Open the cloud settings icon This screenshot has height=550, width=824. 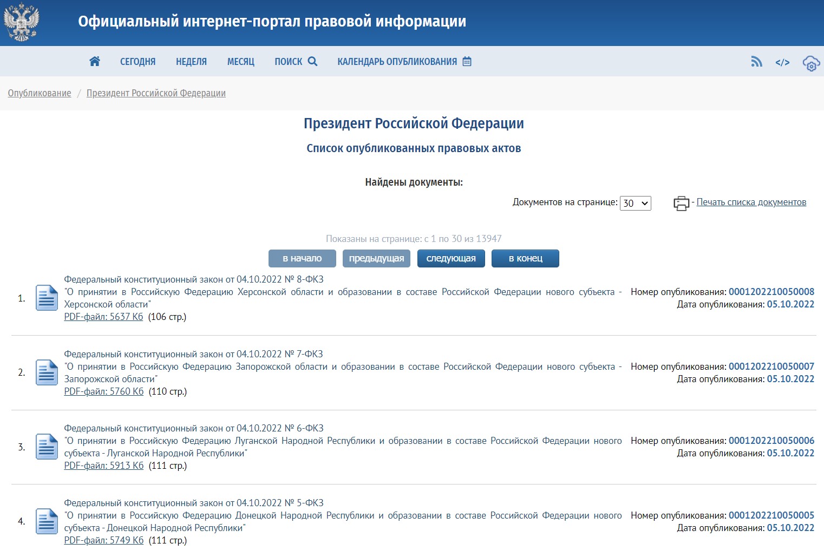(811, 63)
